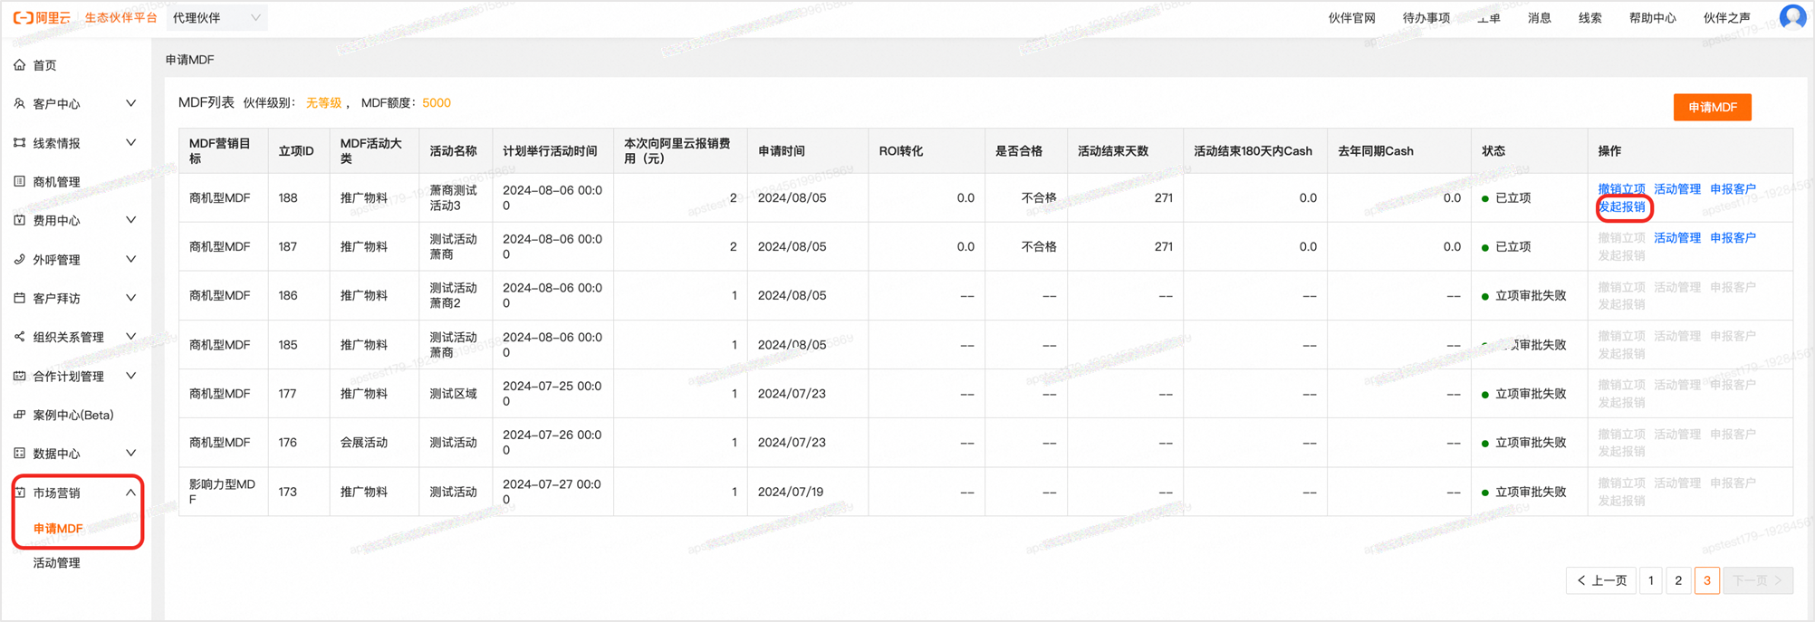This screenshot has height=622, width=1815.
Task: Click the orange 申请MDF button
Action: coord(1712,107)
